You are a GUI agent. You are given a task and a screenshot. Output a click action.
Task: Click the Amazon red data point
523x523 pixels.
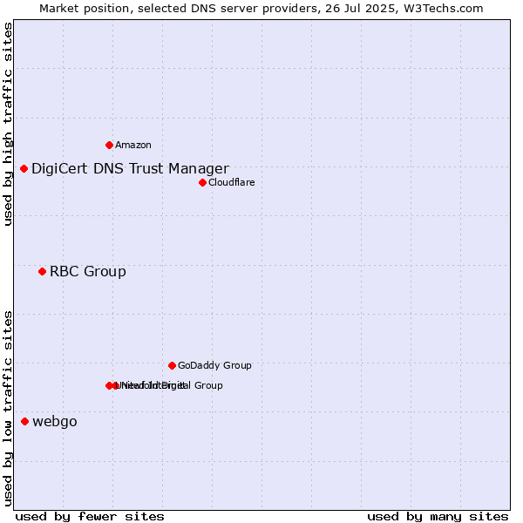[x=109, y=145]
